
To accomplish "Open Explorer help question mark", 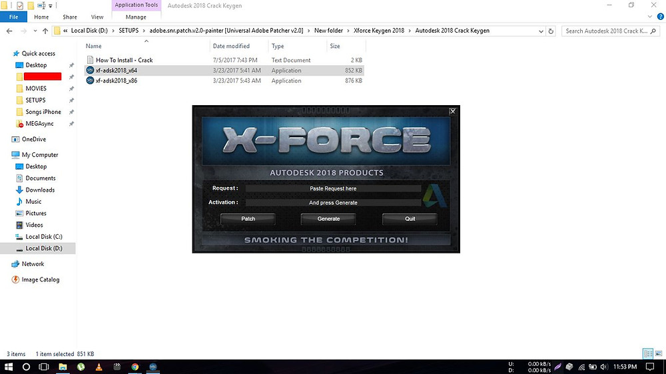I will click(x=661, y=17).
